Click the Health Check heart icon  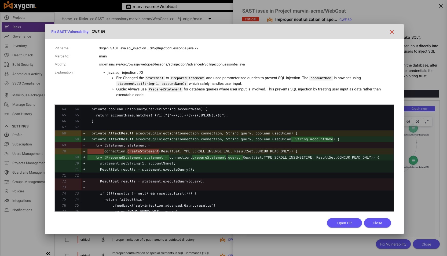pyautogui.click(x=7, y=55)
